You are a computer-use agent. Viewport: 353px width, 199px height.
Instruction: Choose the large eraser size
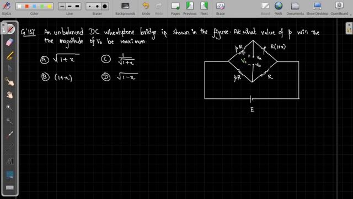(x=105, y=6)
